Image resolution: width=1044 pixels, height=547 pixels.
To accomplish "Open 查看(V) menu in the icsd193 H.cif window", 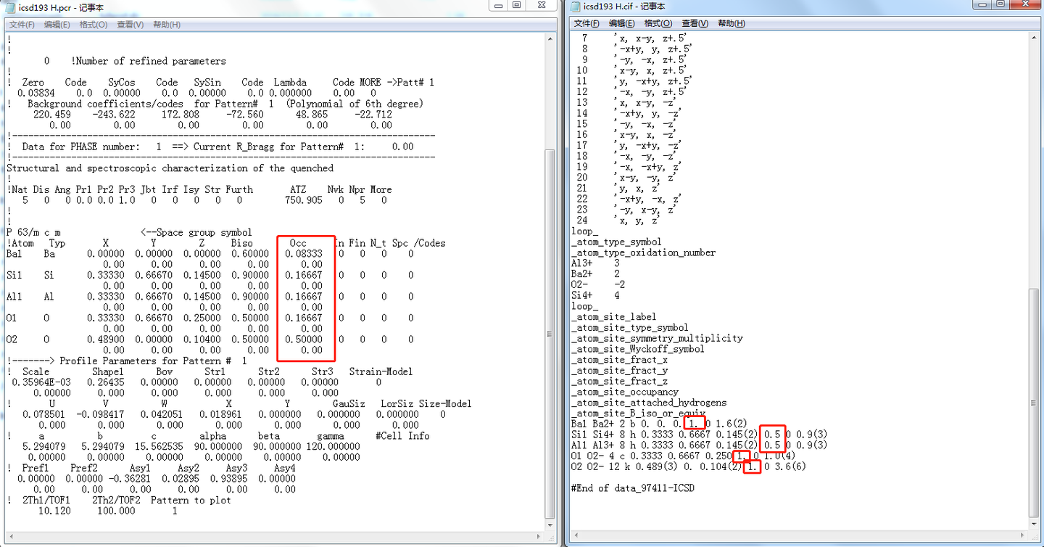I will (695, 24).
